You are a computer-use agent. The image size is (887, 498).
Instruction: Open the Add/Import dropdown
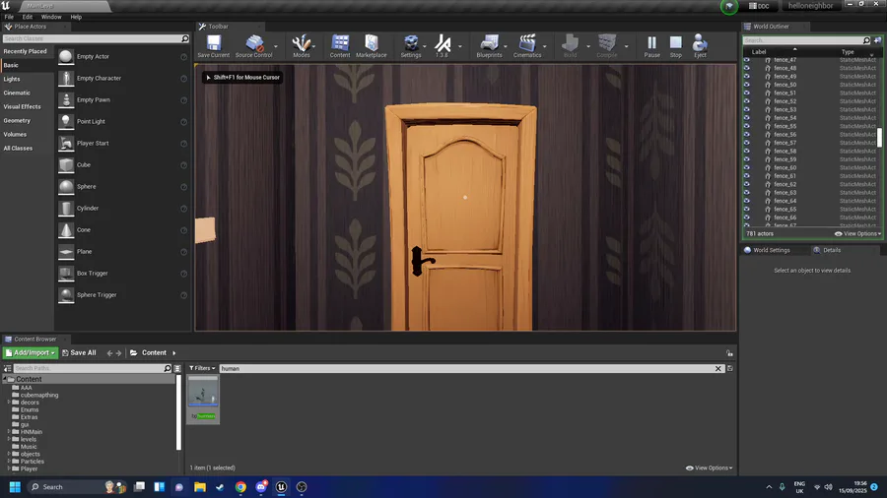[x=31, y=353]
